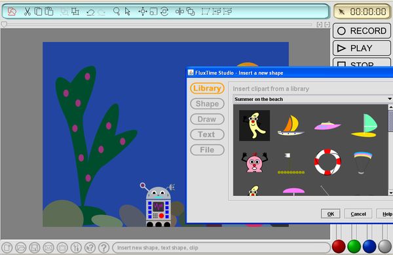Select the scale shape tool
The image size is (393, 255).
point(153,12)
